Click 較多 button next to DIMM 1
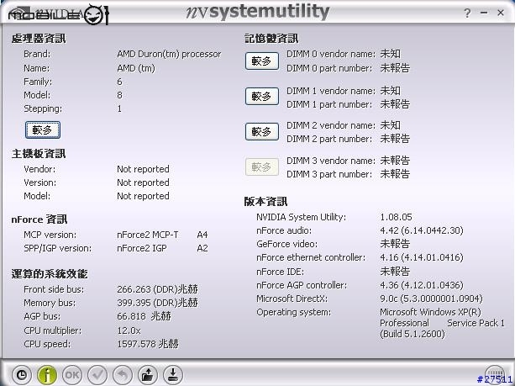The height and width of the screenshot is (386, 515). [x=262, y=97]
